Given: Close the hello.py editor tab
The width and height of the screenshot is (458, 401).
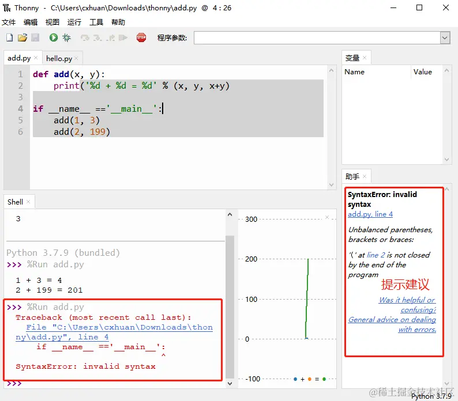Looking at the screenshot, I should coord(76,58).
